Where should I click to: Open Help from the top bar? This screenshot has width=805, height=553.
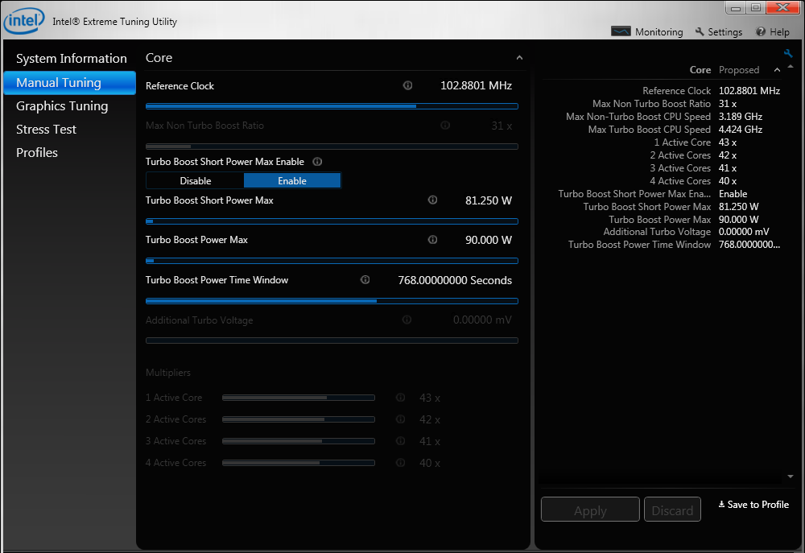tap(773, 32)
